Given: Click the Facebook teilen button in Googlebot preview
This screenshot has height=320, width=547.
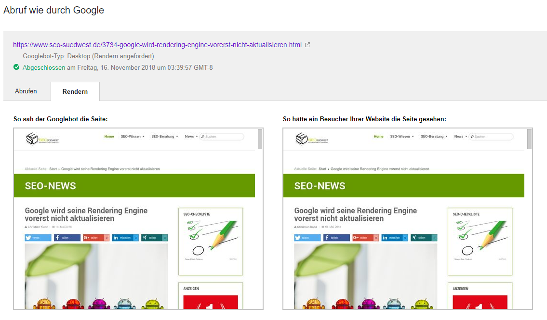Looking at the screenshot, I should [67, 238].
